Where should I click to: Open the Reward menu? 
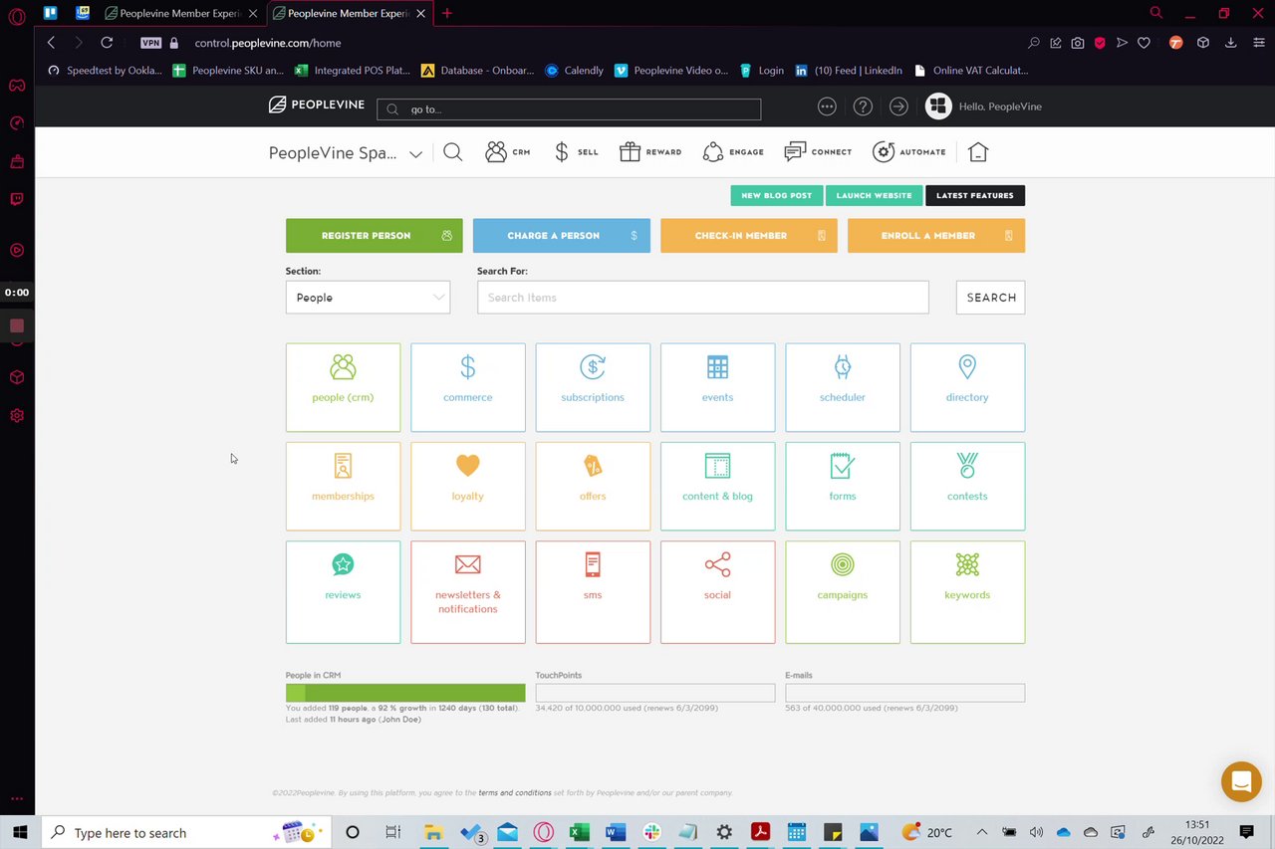coord(650,152)
